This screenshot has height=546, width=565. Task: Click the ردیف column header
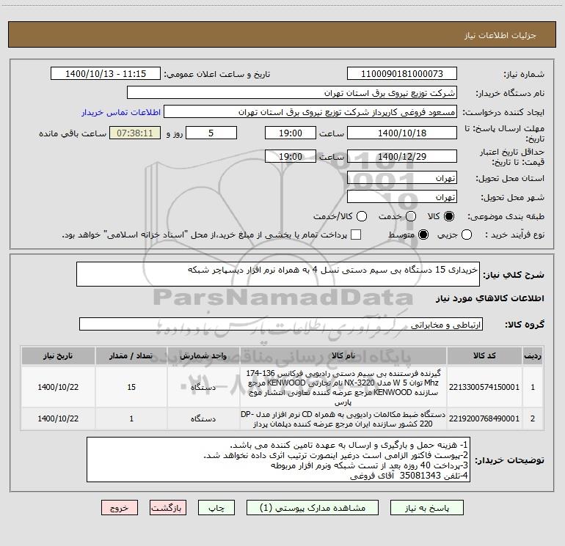click(x=533, y=356)
